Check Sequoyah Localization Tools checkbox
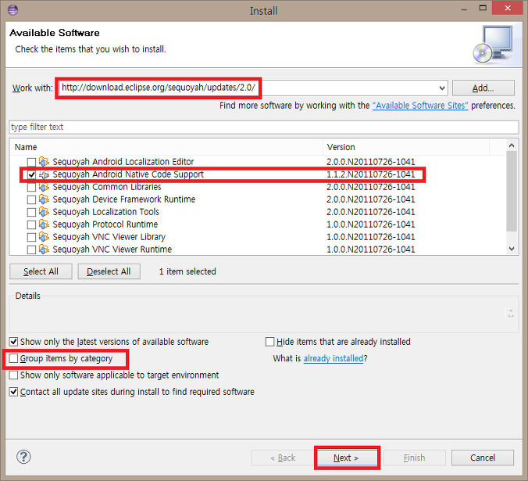Viewport: 528px width, 481px height. coord(31,212)
